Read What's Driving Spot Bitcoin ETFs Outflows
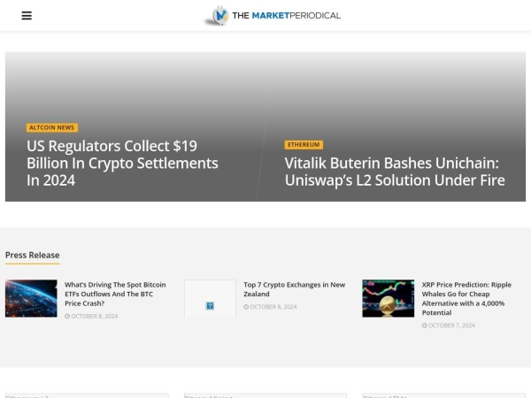531x398 pixels. (115, 295)
